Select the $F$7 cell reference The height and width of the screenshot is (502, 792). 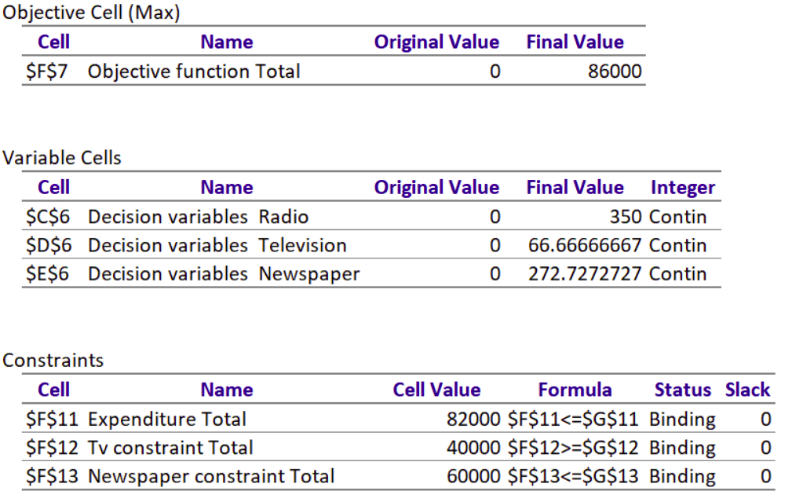click(x=47, y=71)
